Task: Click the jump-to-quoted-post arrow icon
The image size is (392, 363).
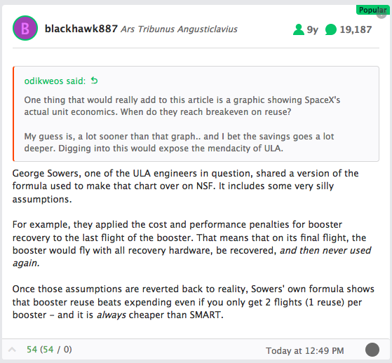Action: pyautogui.click(x=94, y=81)
